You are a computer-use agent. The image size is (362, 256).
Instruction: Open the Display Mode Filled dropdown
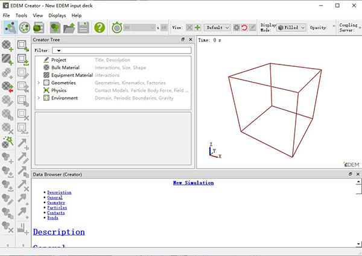(291, 28)
